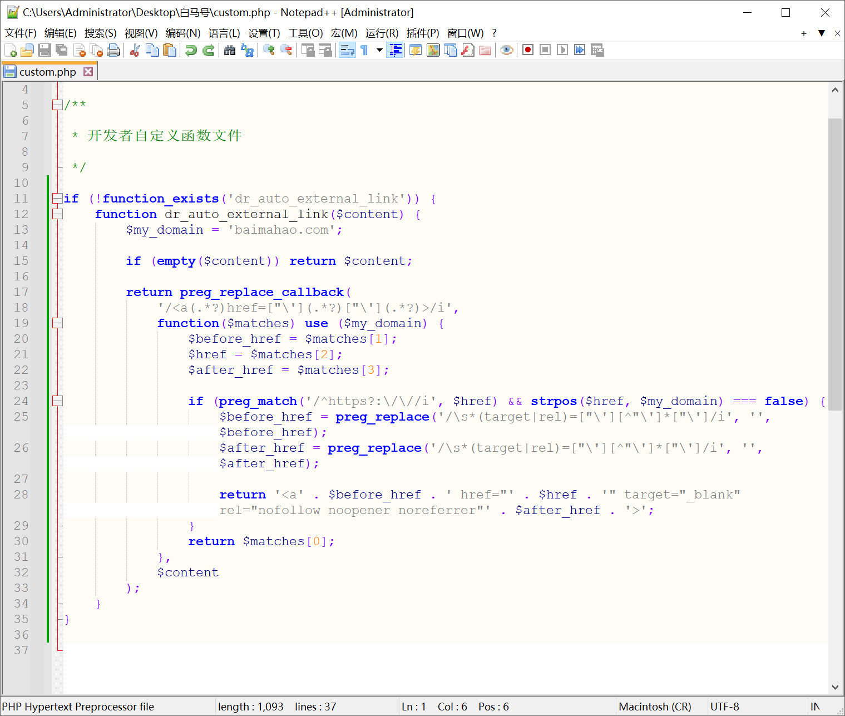Click the New file toolbar icon
The image size is (845, 716).
(x=10, y=50)
